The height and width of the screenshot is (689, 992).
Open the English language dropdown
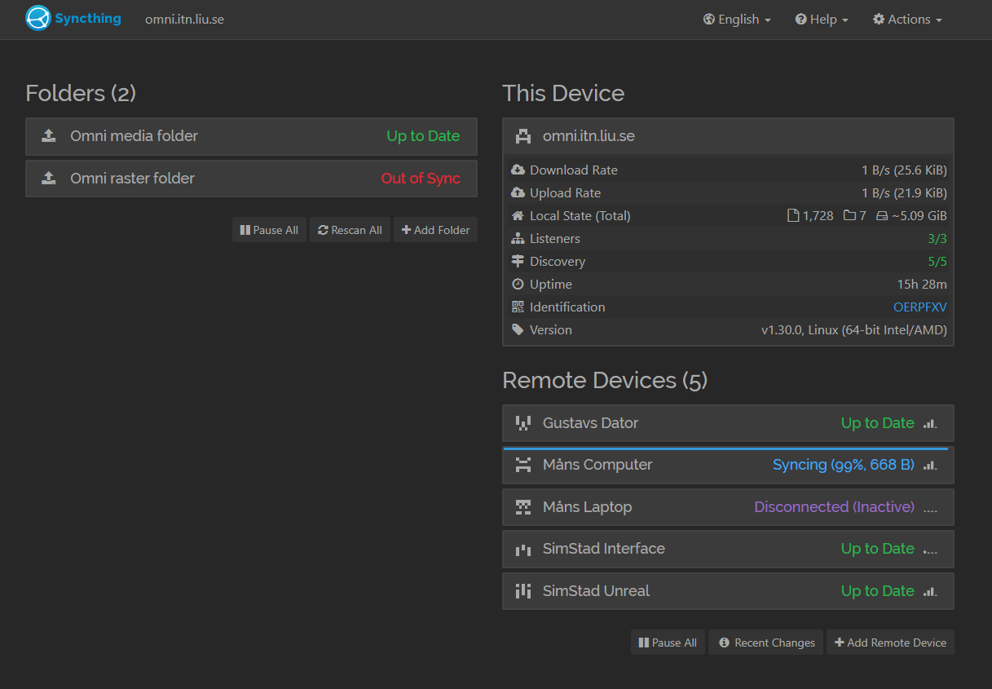tap(737, 20)
